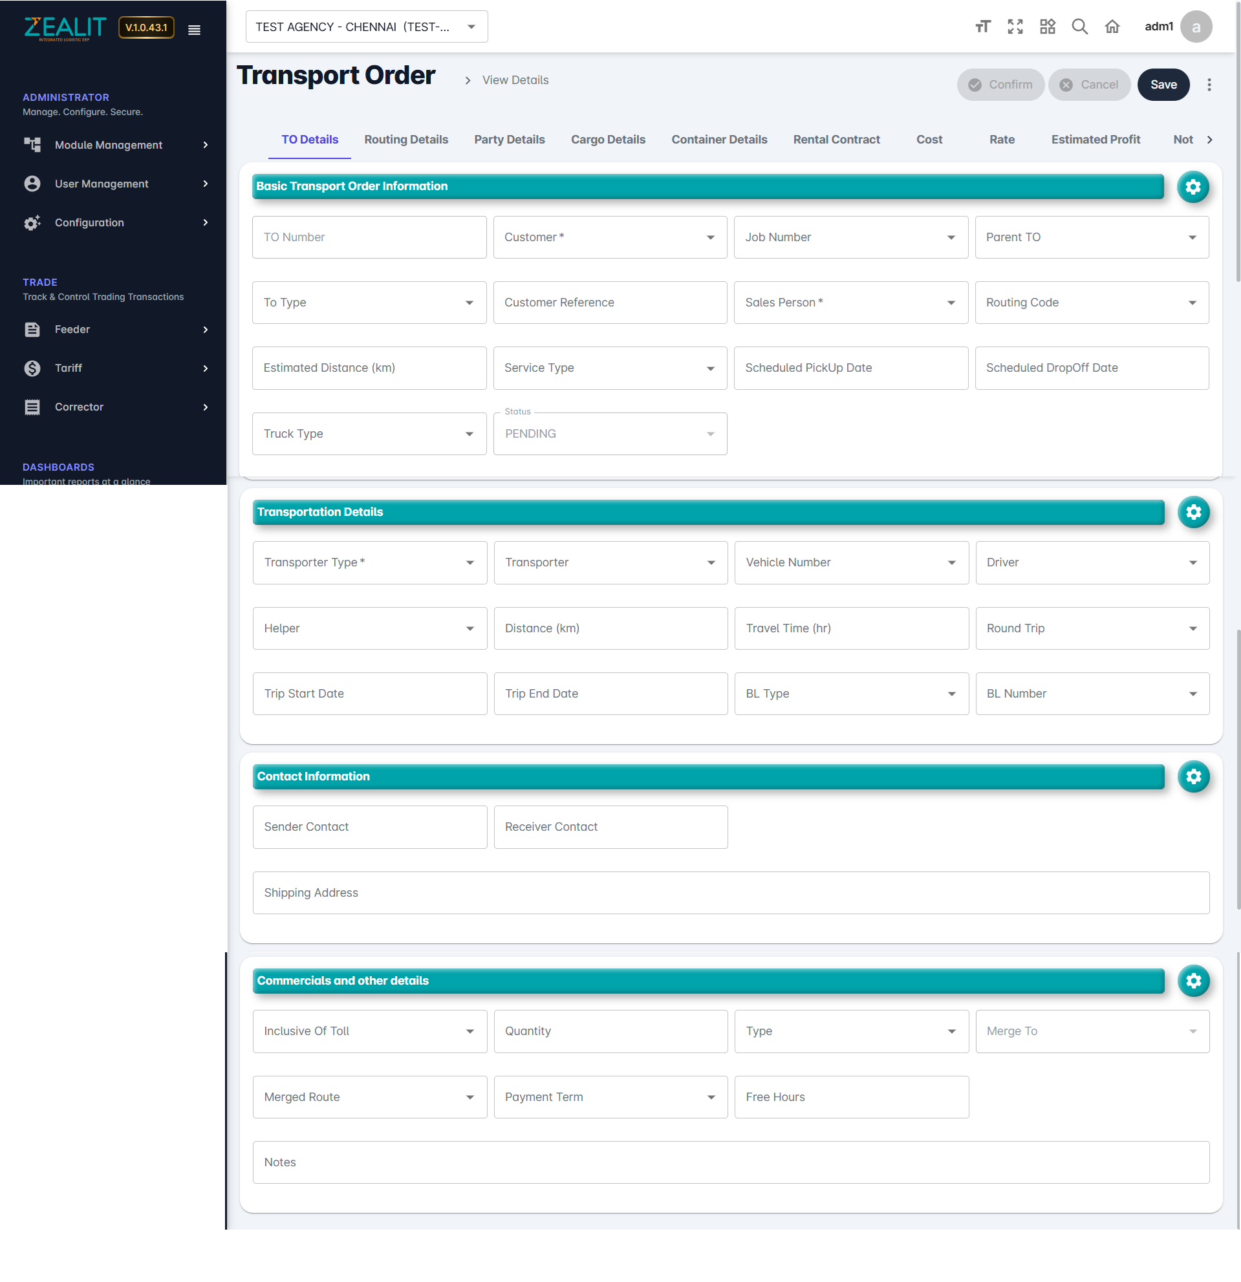The width and height of the screenshot is (1241, 1282).
Task: Open settings gear for Transportation Details
Action: 1193,512
